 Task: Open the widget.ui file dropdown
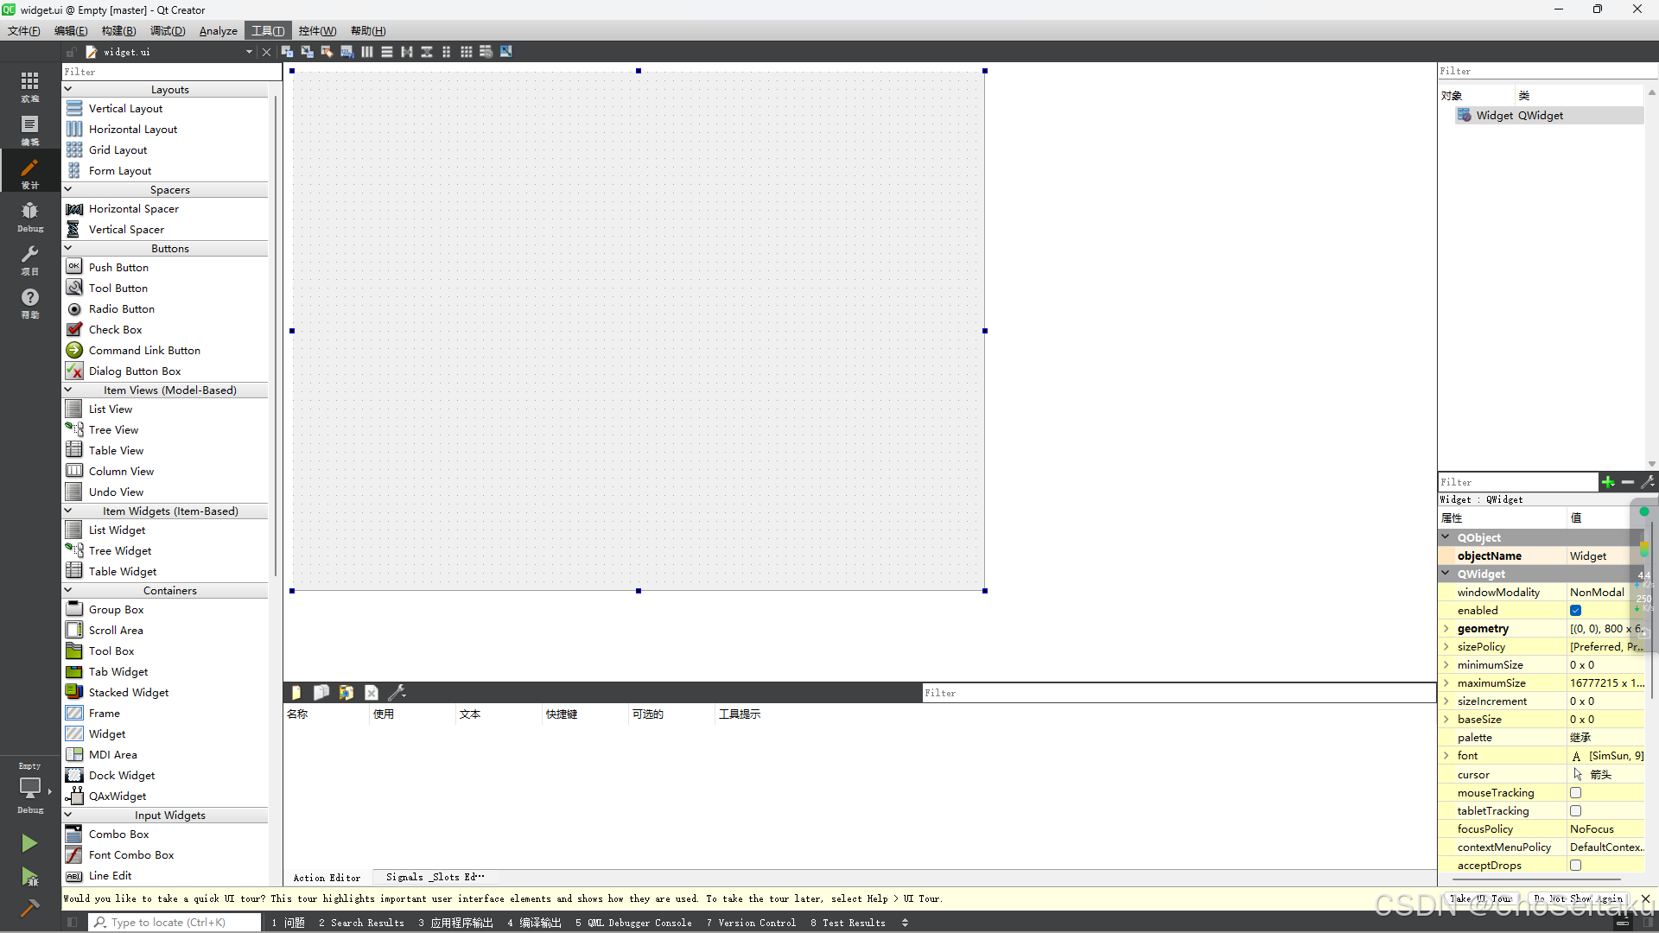coord(249,52)
